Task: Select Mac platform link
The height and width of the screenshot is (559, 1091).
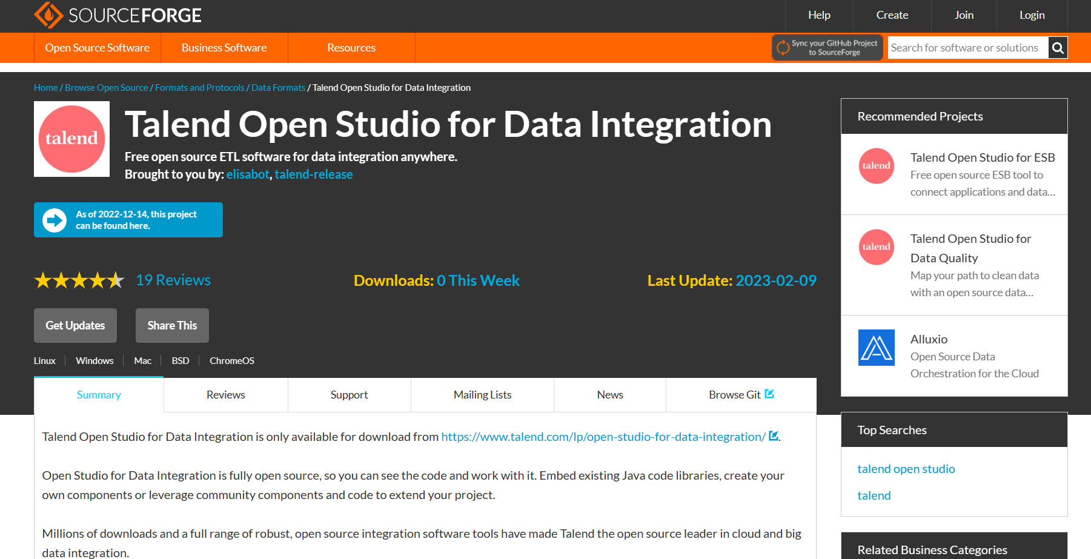Action: click(x=142, y=361)
